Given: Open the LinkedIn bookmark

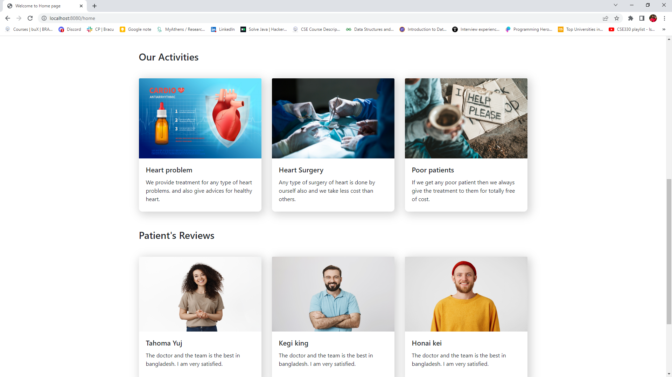Looking at the screenshot, I should 223,29.
